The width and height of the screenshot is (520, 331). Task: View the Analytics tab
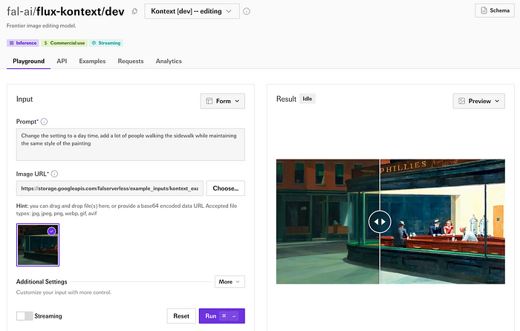(169, 62)
